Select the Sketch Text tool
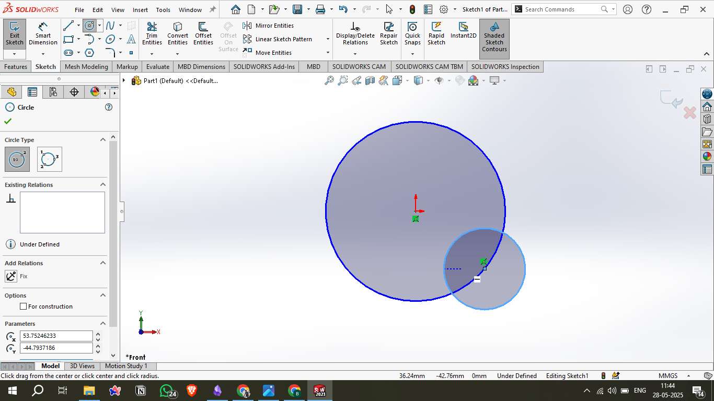The height and width of the screenshot is (401, 714). (131, 39)
